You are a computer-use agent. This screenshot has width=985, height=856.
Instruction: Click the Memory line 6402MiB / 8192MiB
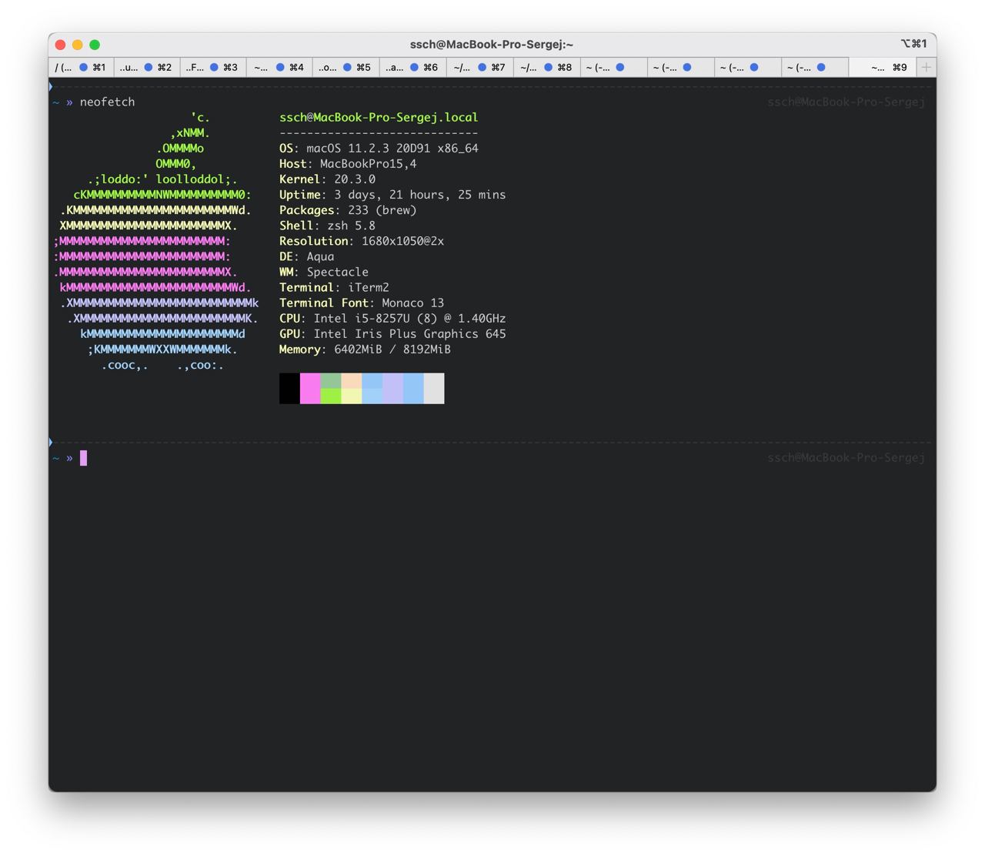(x=365, y=349)
